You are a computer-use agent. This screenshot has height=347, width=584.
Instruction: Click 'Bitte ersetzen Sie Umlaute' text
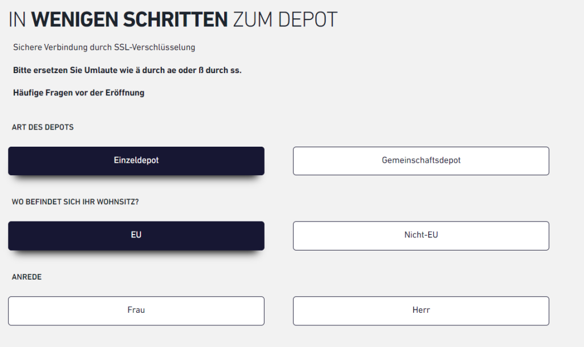click(x=62, y=70)
